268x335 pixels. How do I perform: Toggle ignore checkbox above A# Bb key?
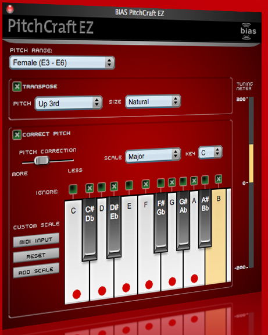click(205, 180)
